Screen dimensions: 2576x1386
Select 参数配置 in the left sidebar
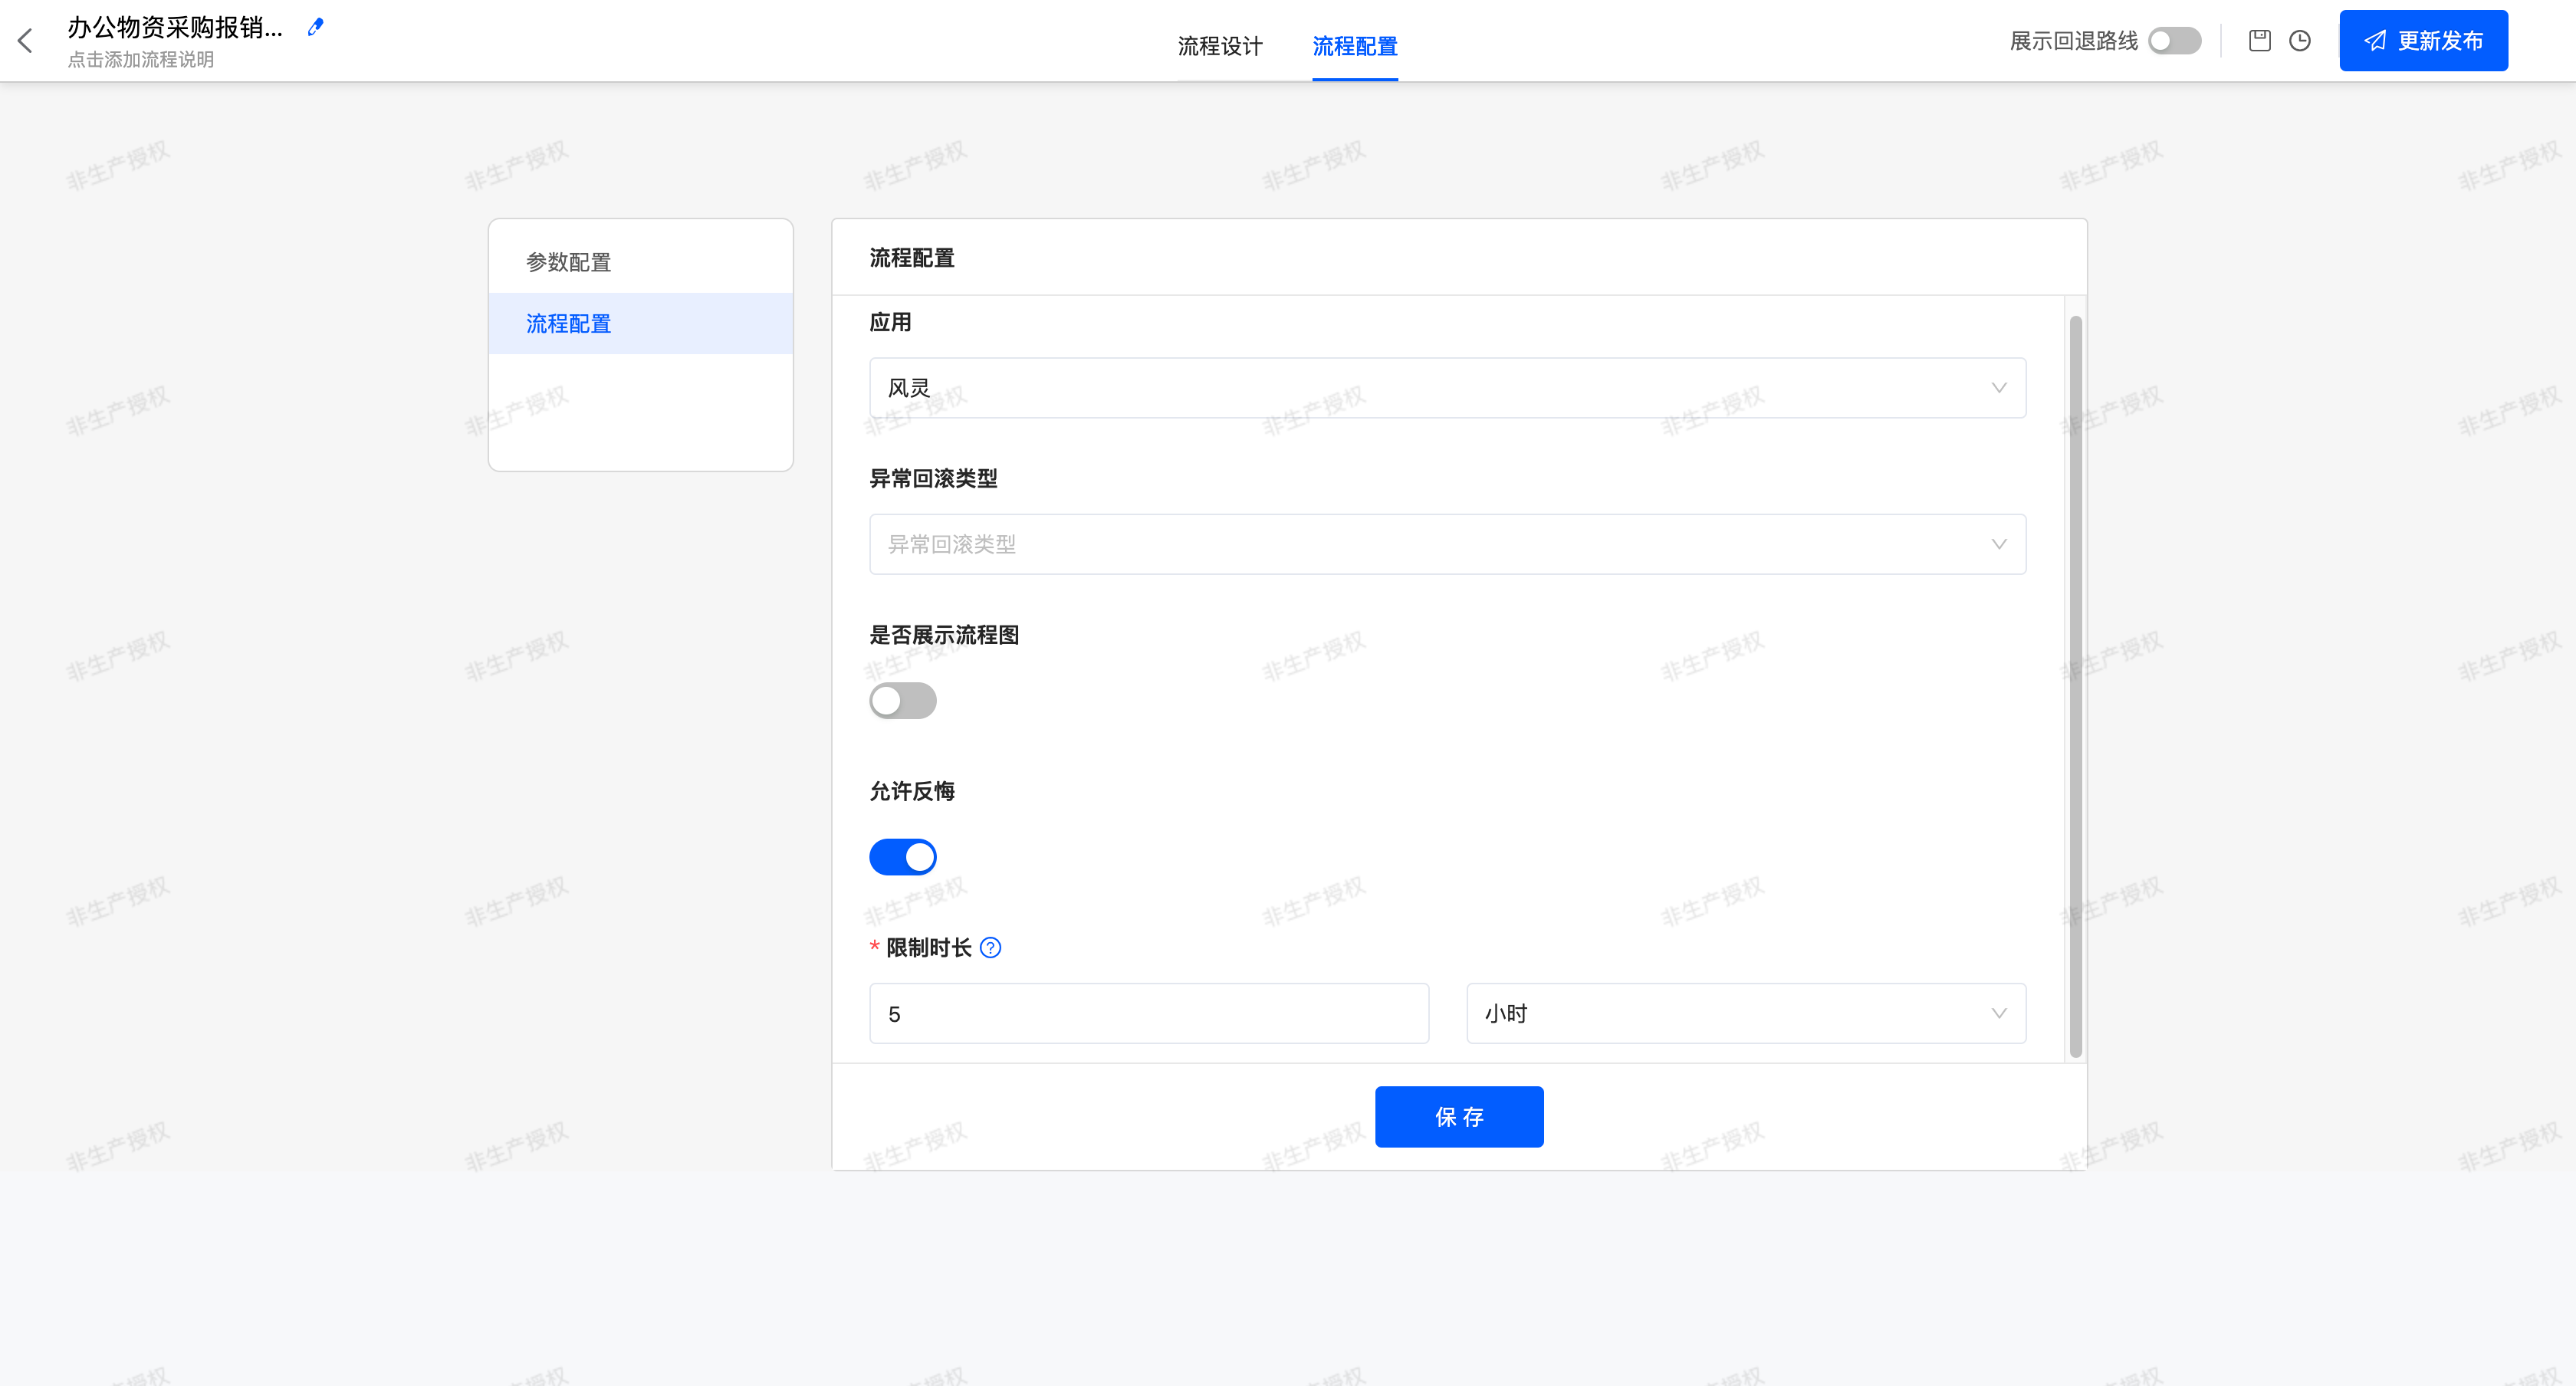coord(568,262)
